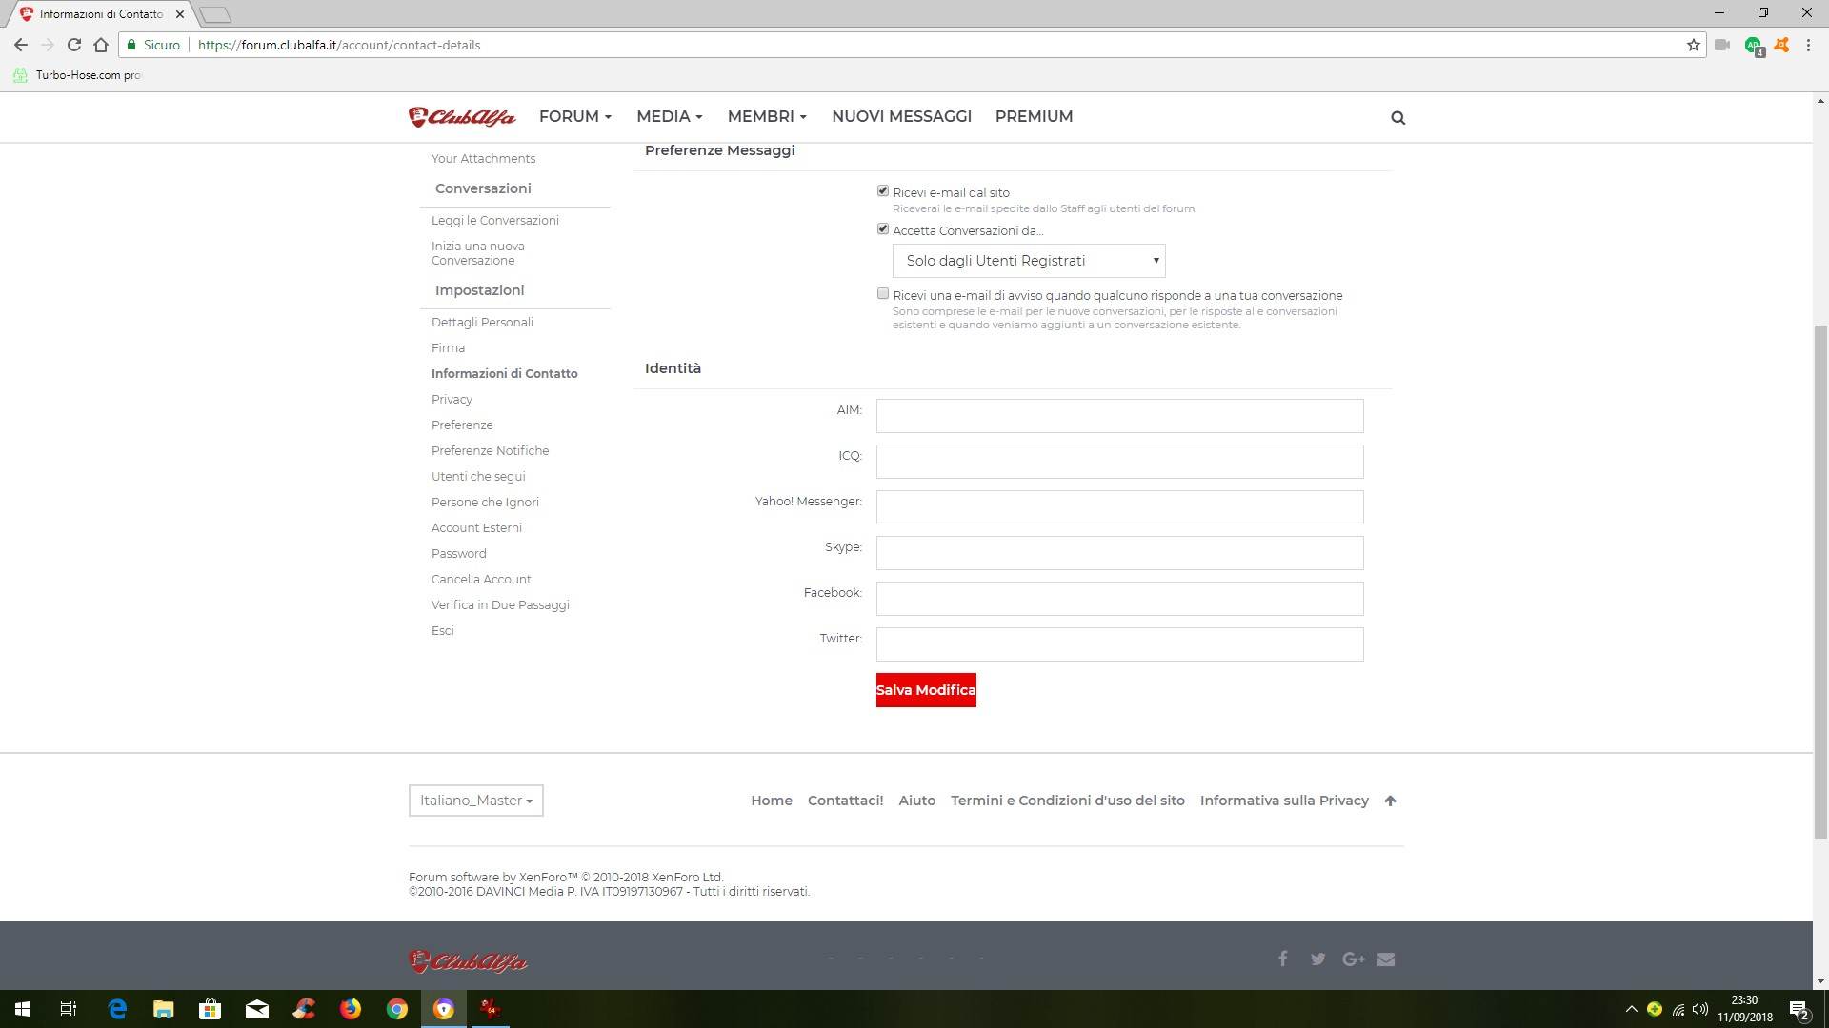This screenshot has width=1829, height=1028.
Task: Click the site search magnifier icon
Action: [1397, 118]
